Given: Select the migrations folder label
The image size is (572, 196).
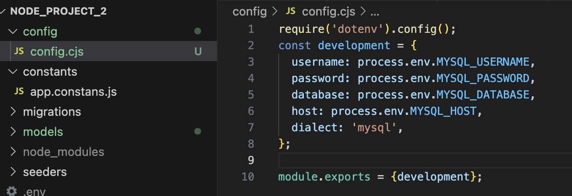Looking at the screenshot, I should 52,112.
